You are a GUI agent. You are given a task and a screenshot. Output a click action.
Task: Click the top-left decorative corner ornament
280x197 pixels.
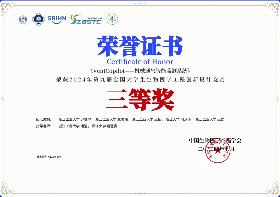[8, 8]
